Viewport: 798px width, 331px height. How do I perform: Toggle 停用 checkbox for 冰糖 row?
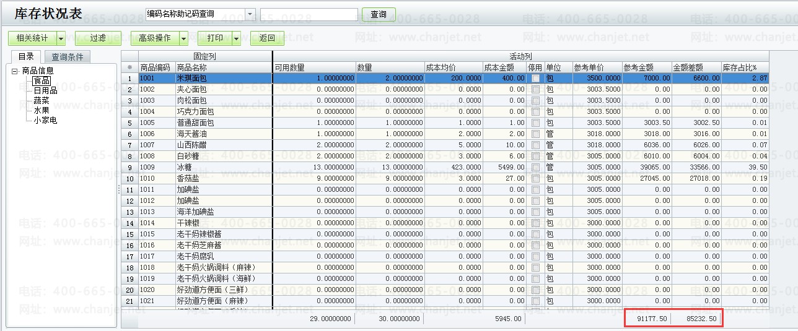pos(535,168)
